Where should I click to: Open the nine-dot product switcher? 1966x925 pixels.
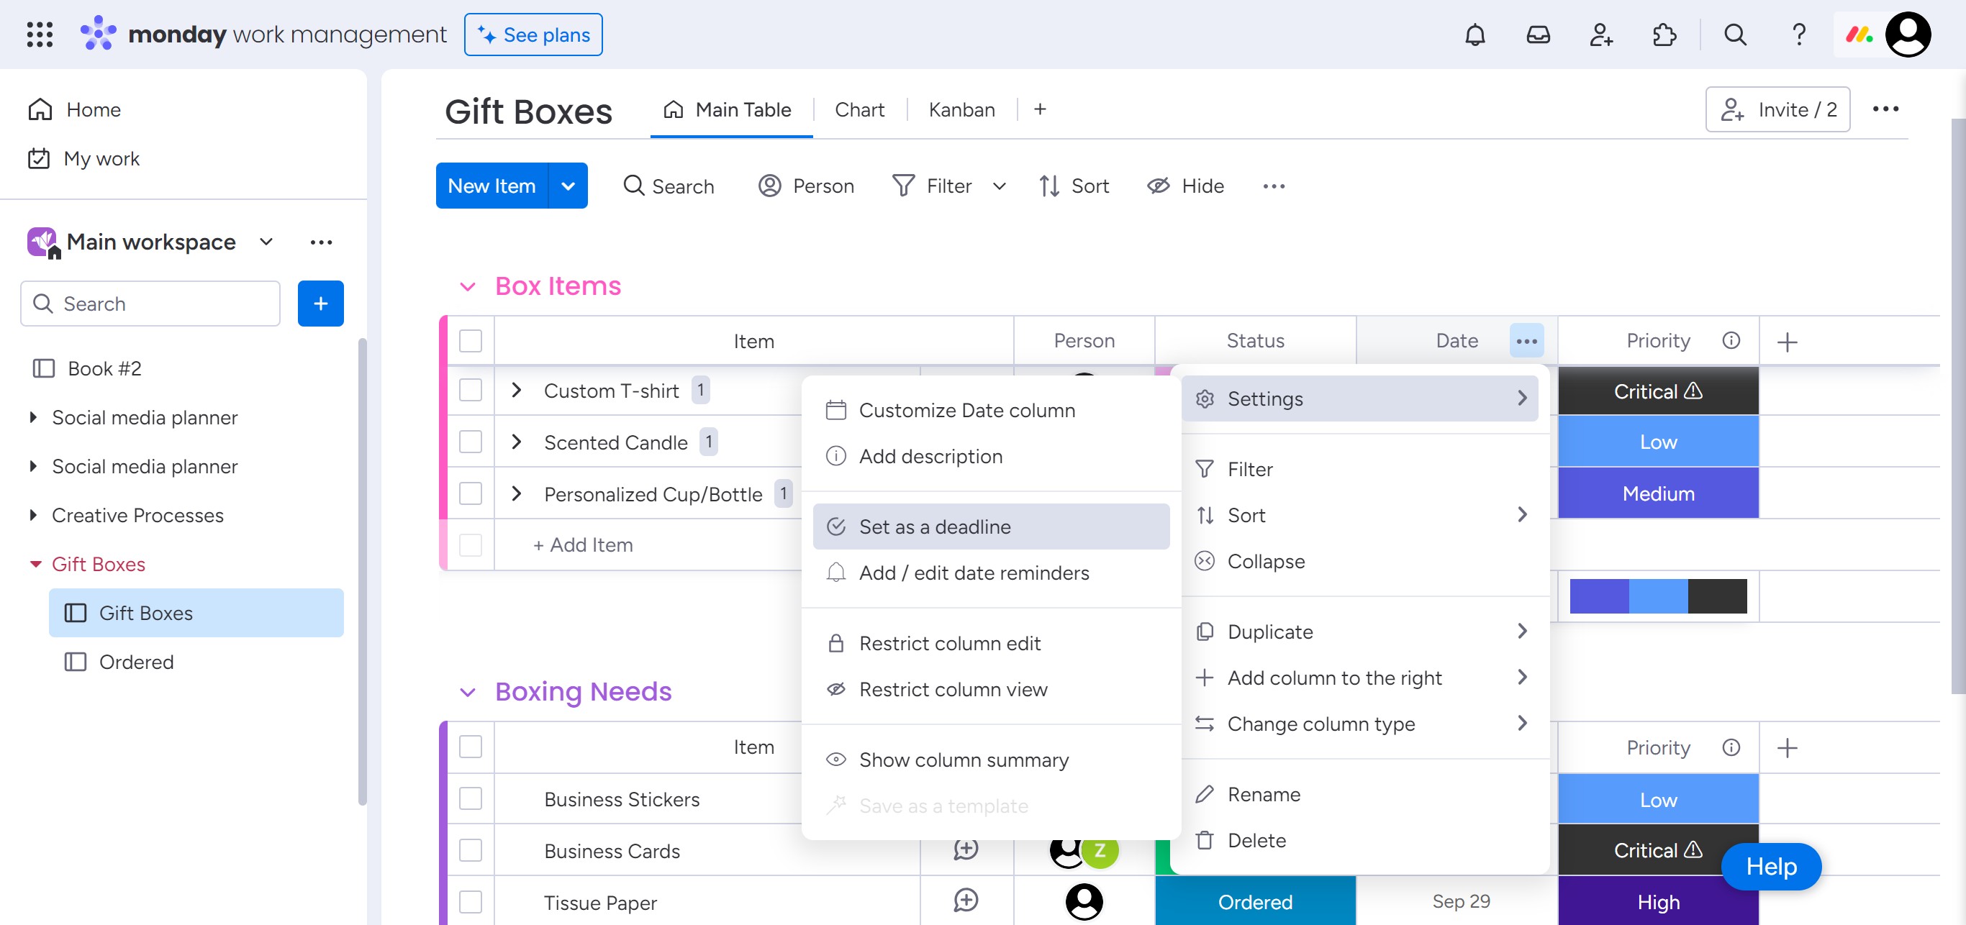40,35
